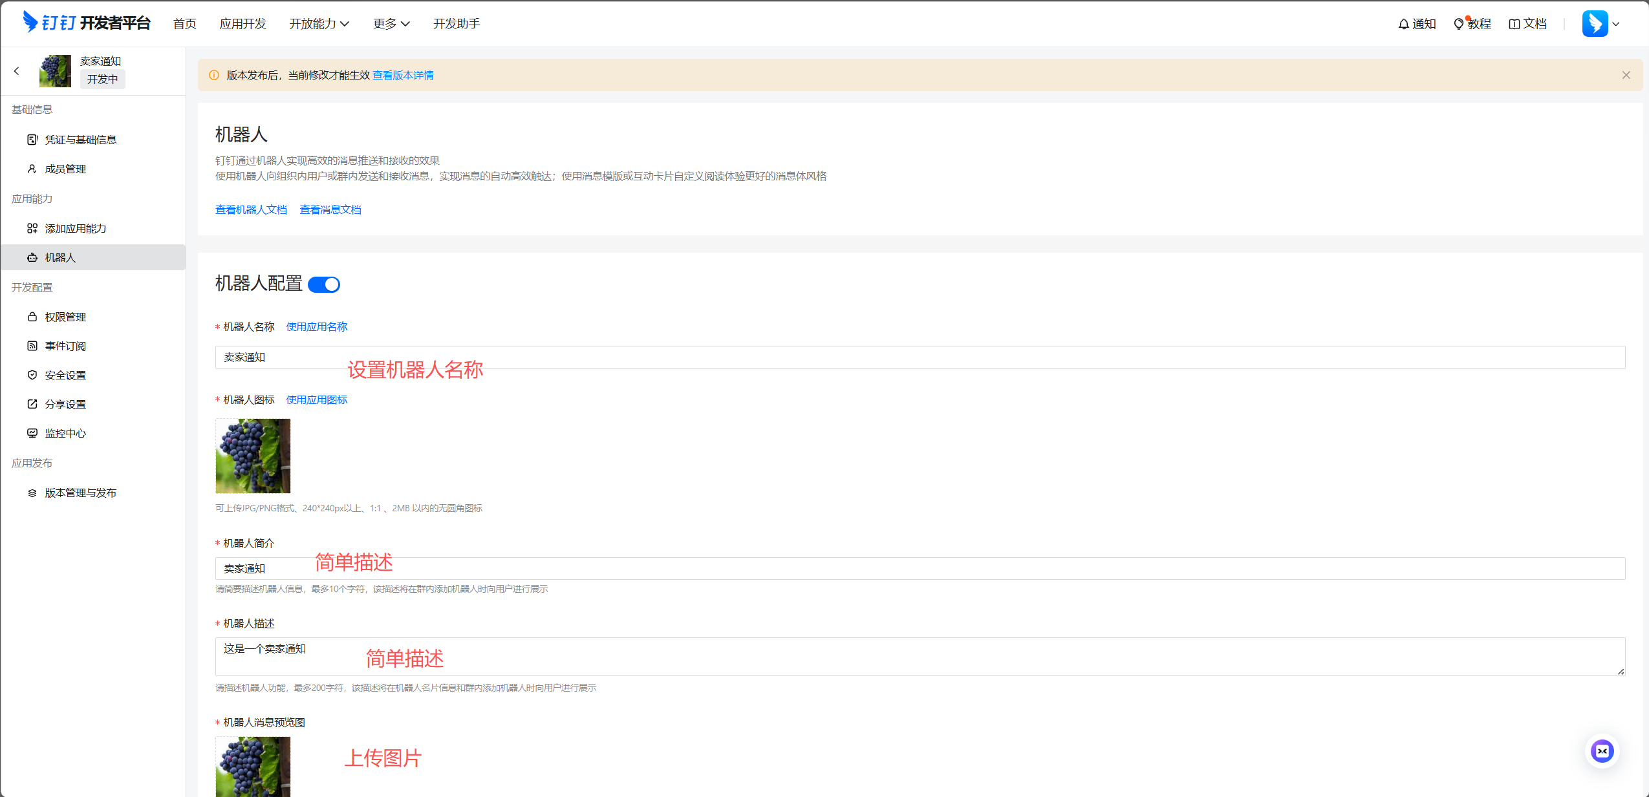Open 开发助手 in the top navigation
Viewport: 1649px width, 797px height.
[457, 24]
